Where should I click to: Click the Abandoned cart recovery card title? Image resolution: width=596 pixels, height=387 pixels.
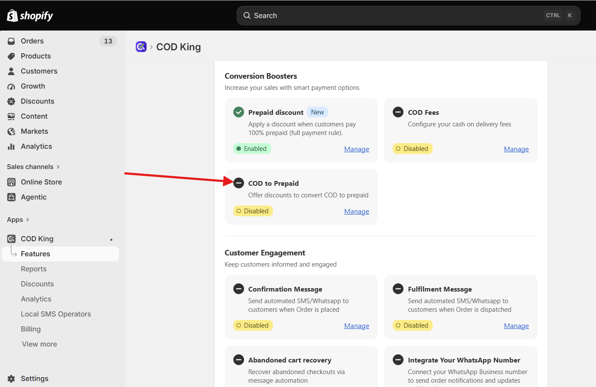point(290,360)
